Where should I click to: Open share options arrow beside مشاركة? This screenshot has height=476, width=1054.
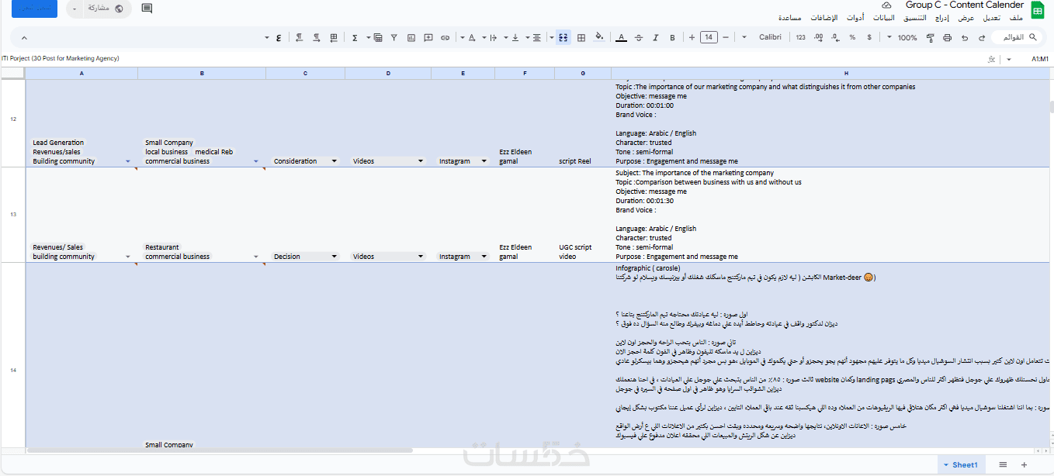click(74, 9)
